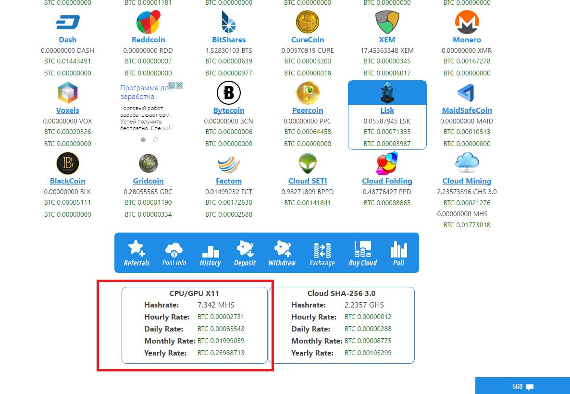The image size is (570, 394).
Task: Follow the Monero link
Action: 467,39
